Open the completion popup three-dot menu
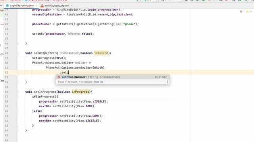 tap(167, 82)
